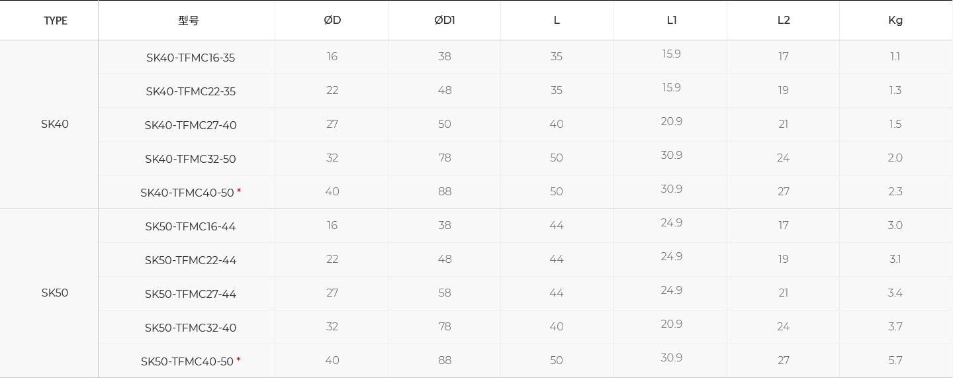This screenshot has height=378, width=953.
Task: Click the TYPE column header
Action: pyautogui.click(x=56, y=21)
